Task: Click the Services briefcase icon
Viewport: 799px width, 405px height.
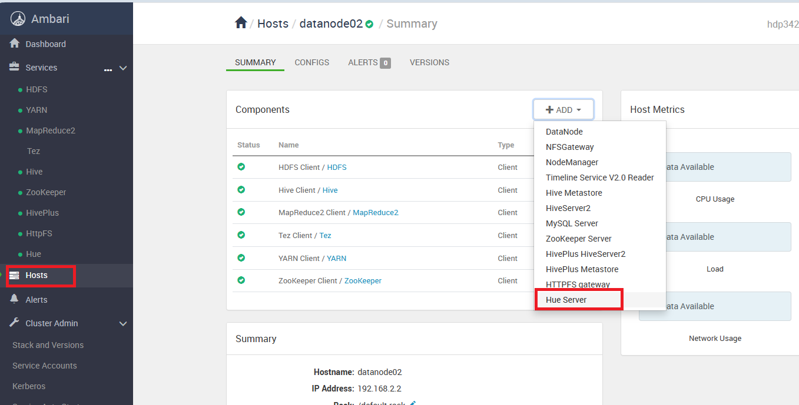Action: click(15, 67)
